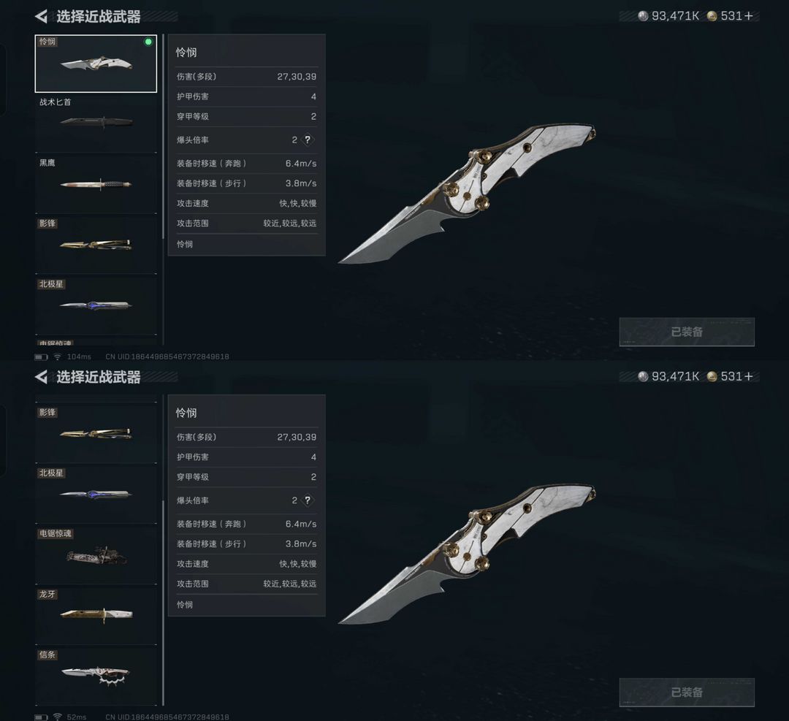Click the silver currency icon beside 93,471K at the top
This screenshot has width=789, height=721.
pyautogui.click(x=643, y=16)
